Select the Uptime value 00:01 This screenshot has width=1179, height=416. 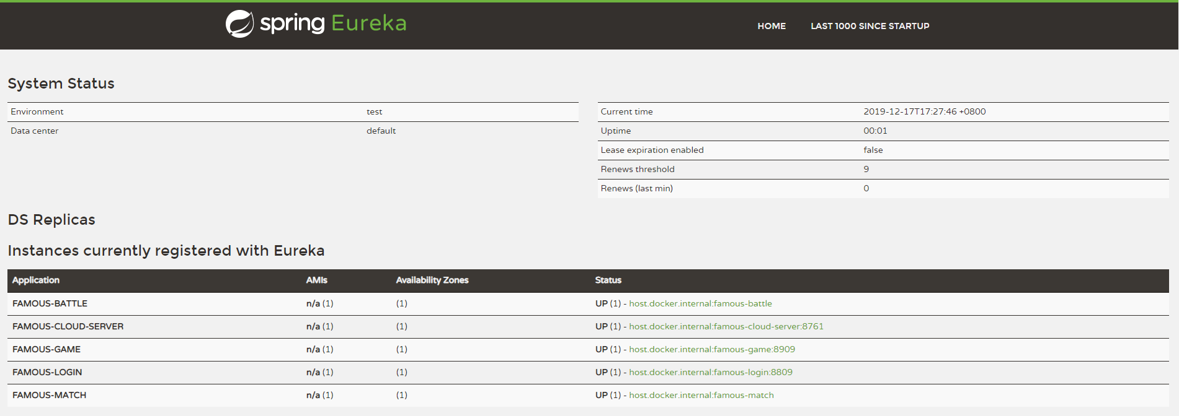pos(875,131)
